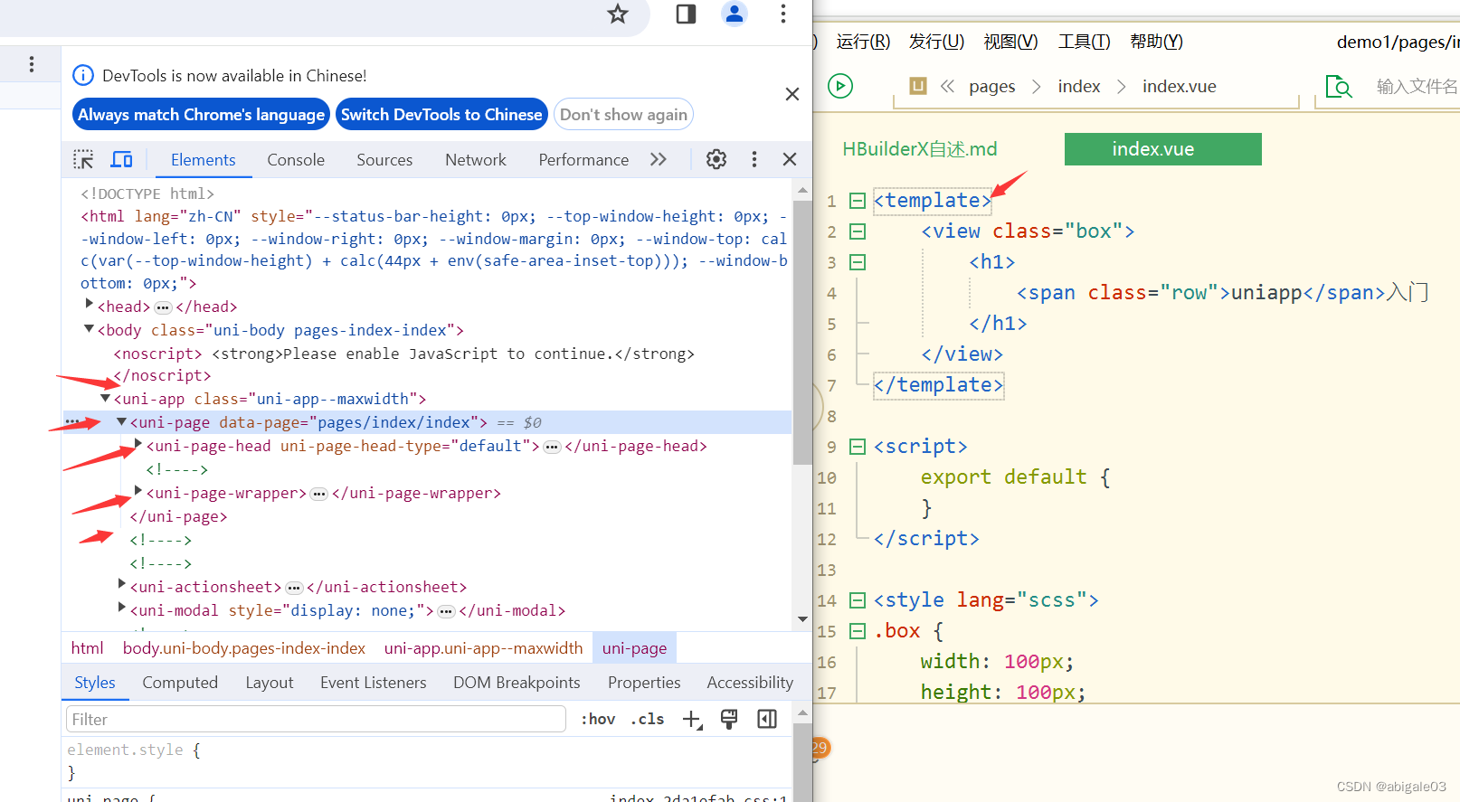The image size is (1460, 802).
Task: Toggle .cls element classes panel
Action: [x=647, y=719]
